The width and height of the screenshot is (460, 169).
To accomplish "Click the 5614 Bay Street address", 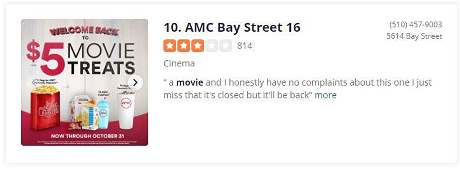I will click(414, 36).
